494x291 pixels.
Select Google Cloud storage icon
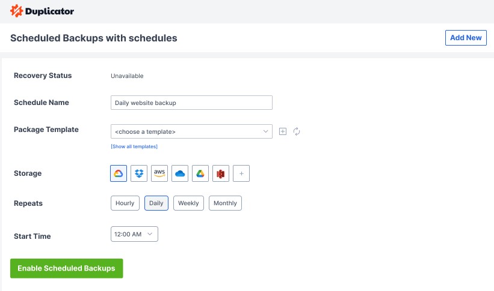point(119,173)
